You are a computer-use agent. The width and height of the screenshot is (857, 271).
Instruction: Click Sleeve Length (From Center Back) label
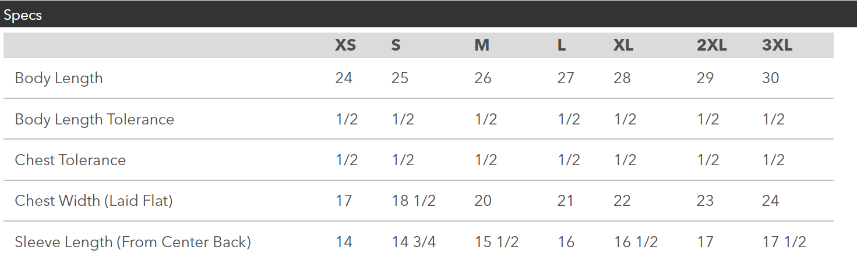pyautogui.click(x=133, y=242)
